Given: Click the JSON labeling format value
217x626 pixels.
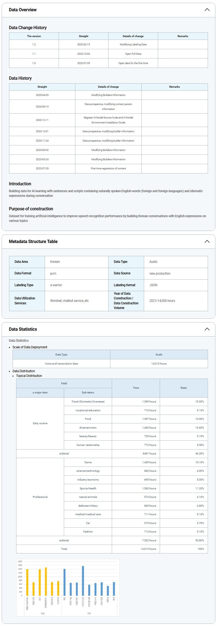Looking at the screenshot, I should (x=153, y=285).
